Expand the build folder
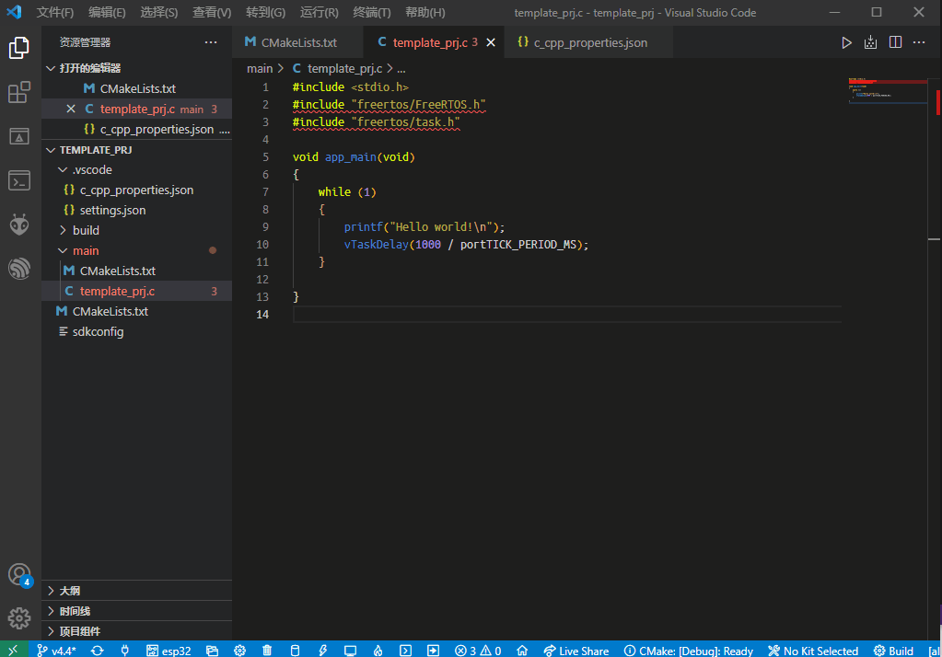 63,230
